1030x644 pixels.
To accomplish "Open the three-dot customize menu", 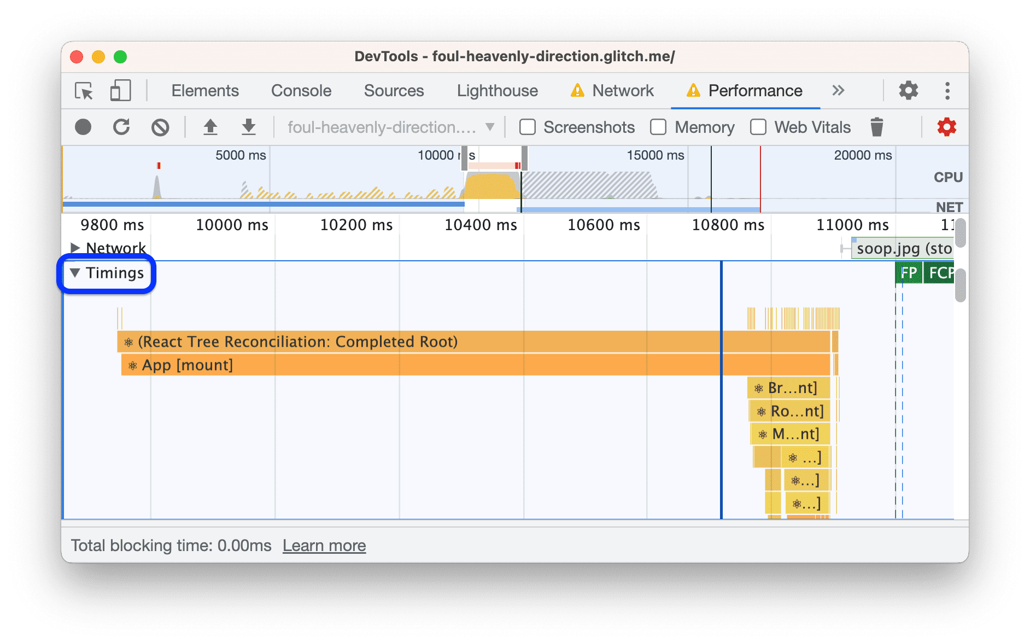I will (x=947, y=91).
